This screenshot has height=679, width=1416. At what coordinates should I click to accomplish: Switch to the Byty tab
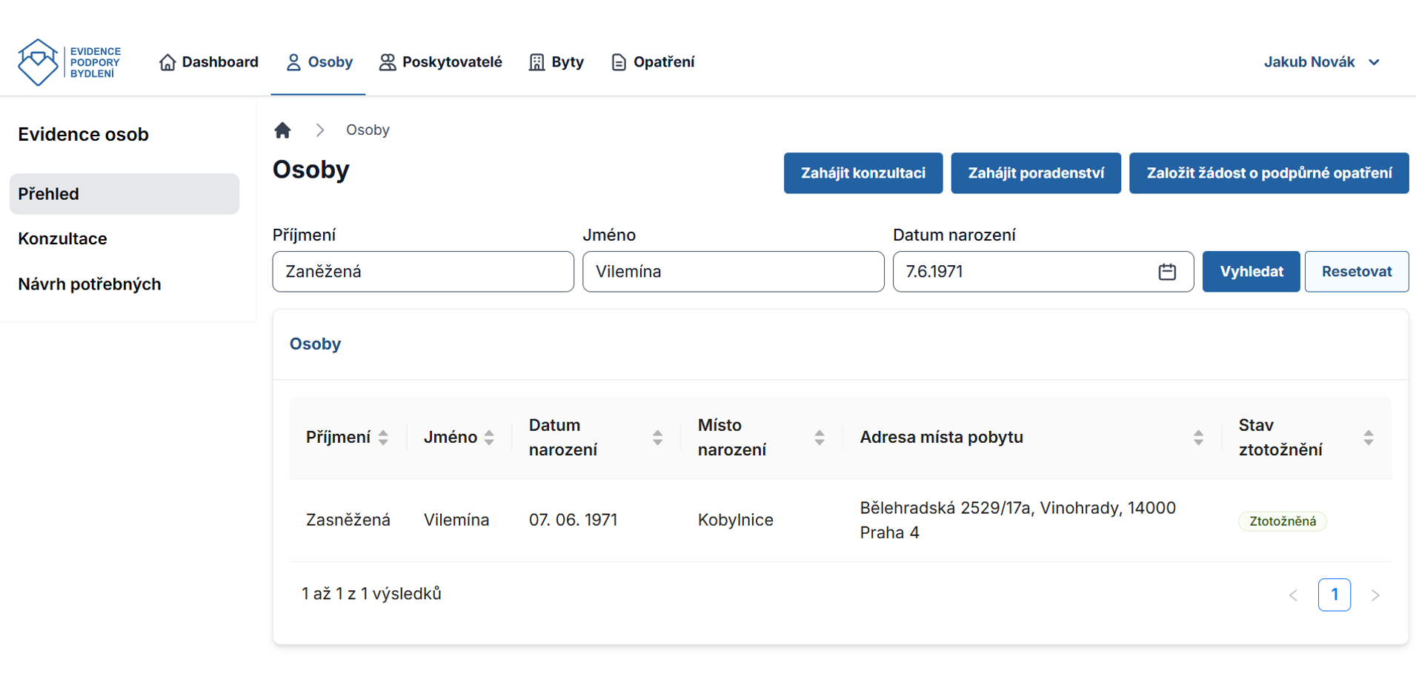pos(556,62)
